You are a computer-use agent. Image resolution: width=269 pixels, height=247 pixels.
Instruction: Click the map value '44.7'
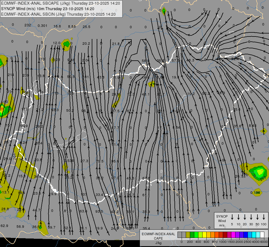pos(36,210)
